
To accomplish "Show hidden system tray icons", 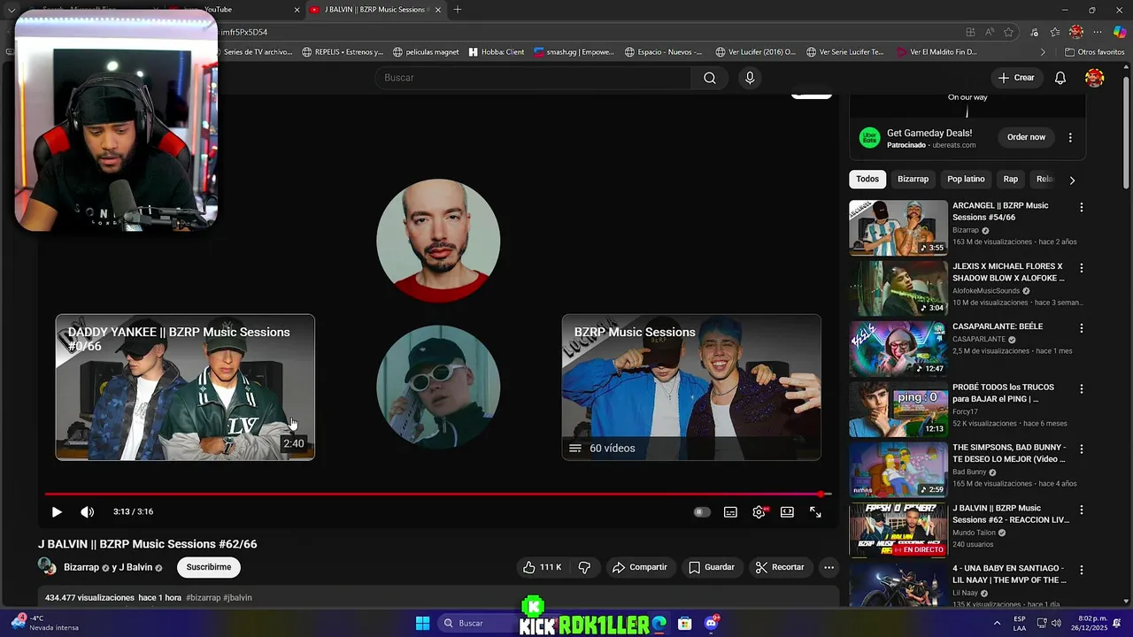I will click(x=997, y=623).
